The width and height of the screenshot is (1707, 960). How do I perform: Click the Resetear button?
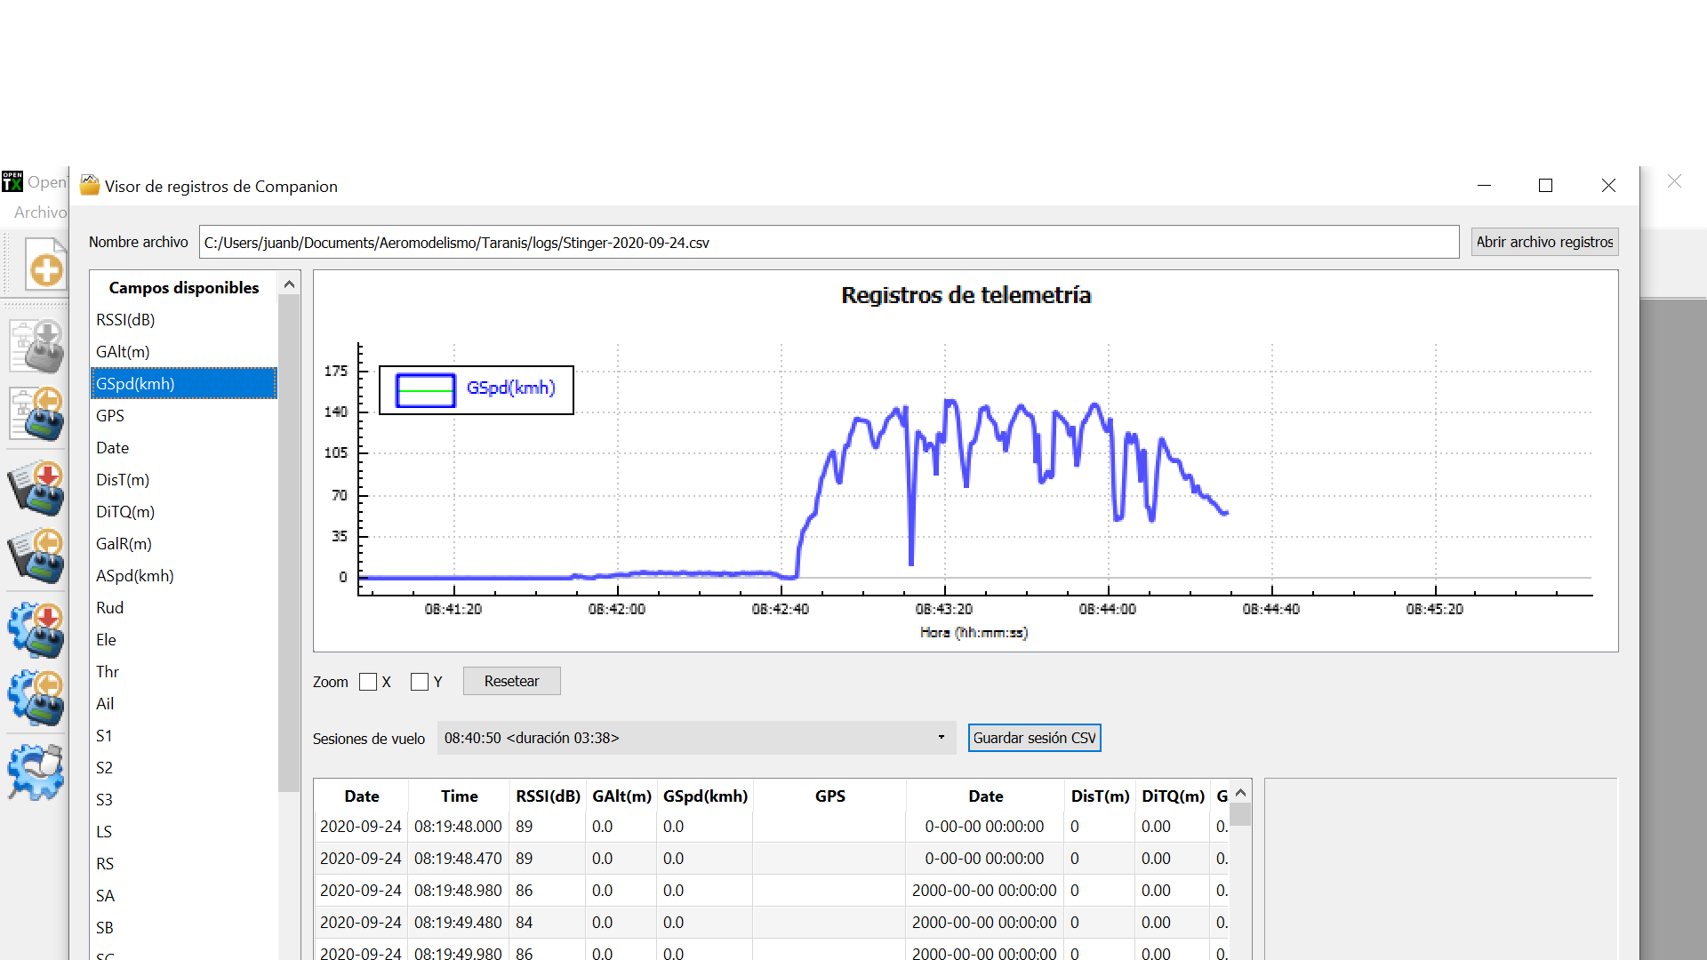click(x=511, y=681)
